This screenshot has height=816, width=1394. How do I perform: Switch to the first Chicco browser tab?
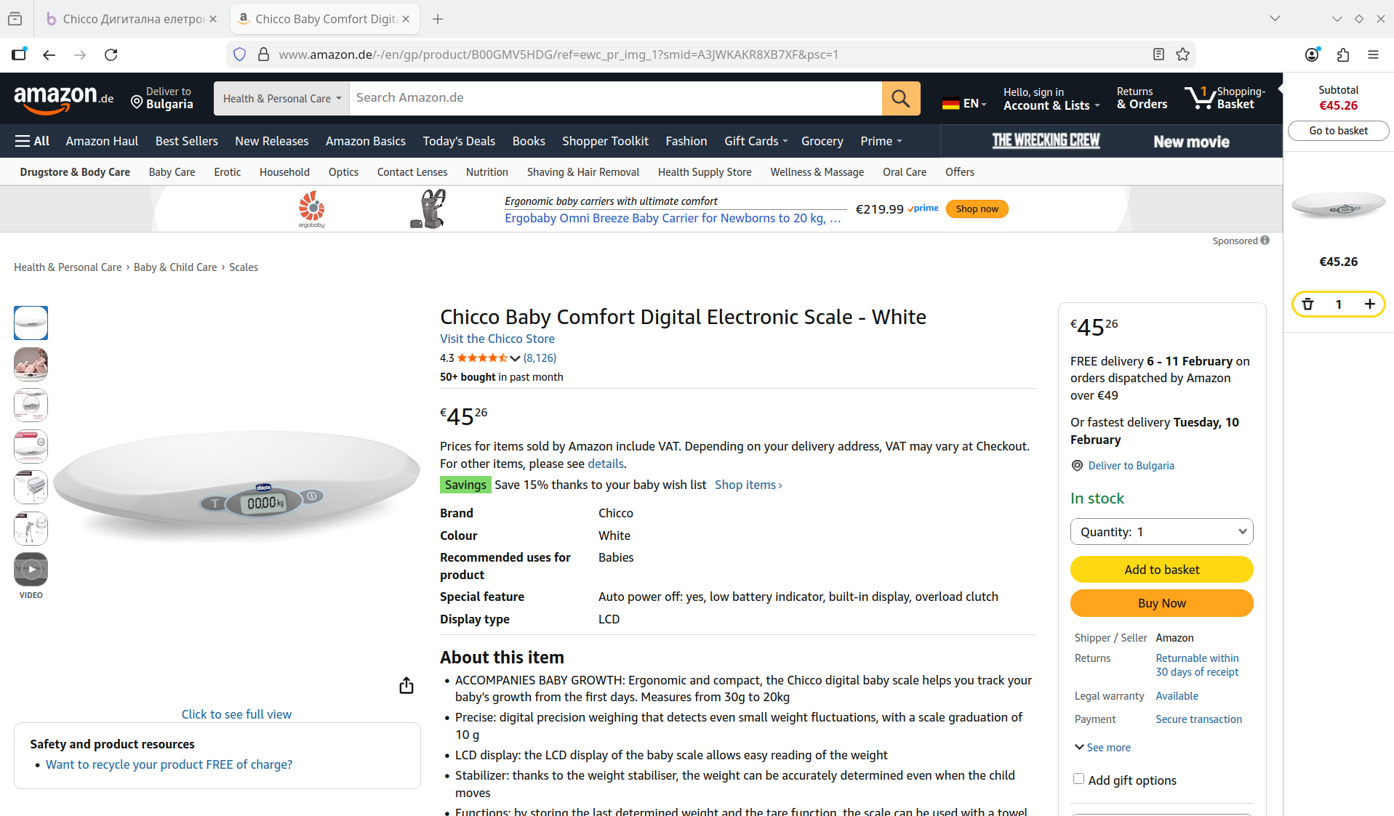point(131,19)
